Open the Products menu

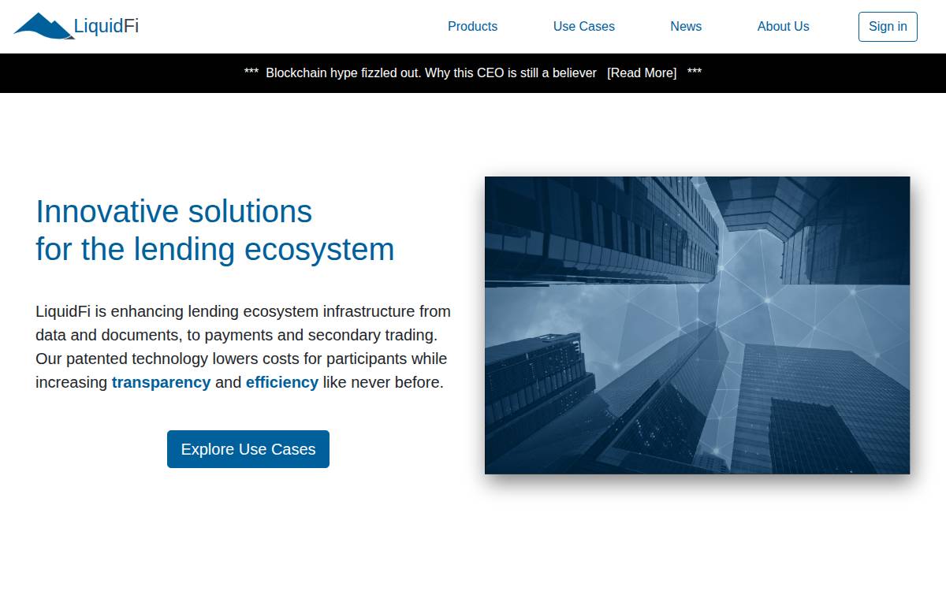472,26
